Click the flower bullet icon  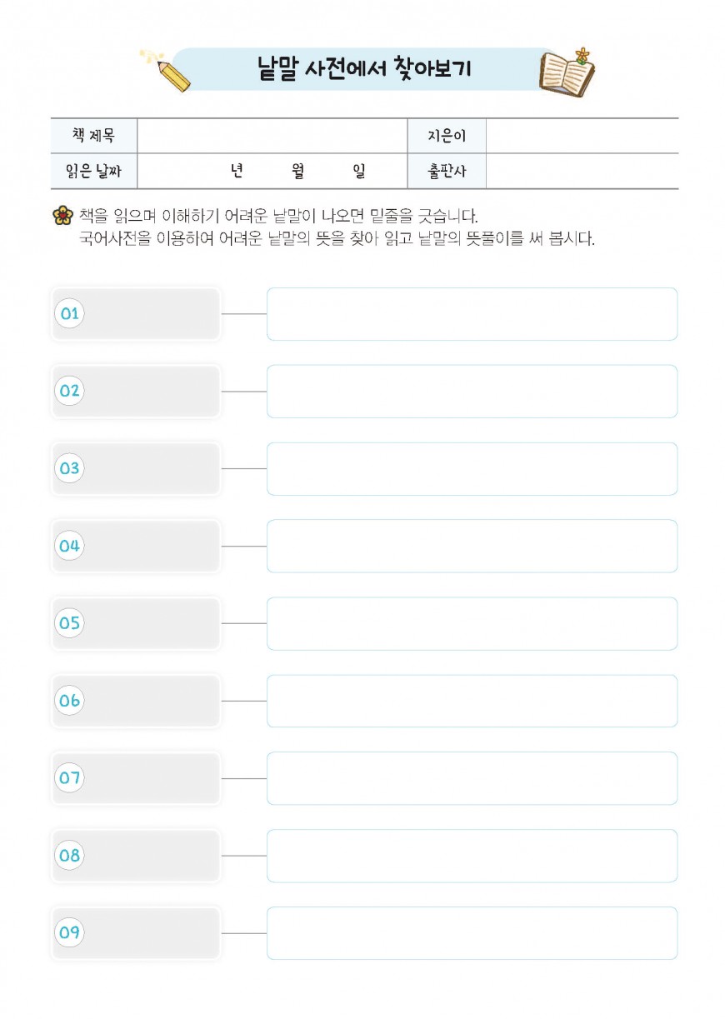(x=62, y=216)
